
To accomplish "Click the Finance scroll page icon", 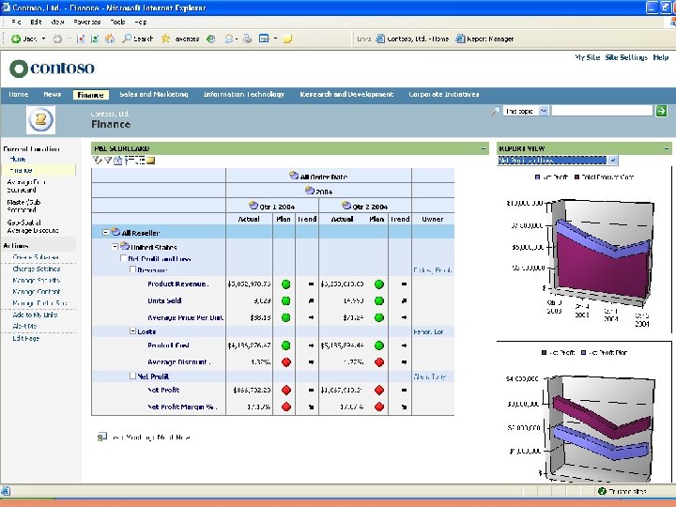I will [x=40, y=119].
